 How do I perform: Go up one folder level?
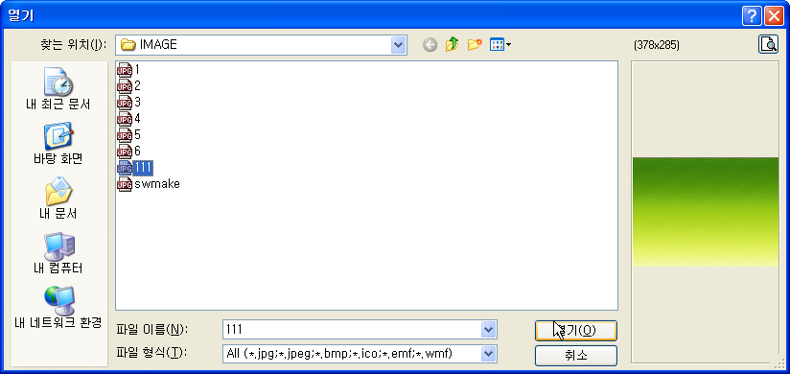(452, 45)
